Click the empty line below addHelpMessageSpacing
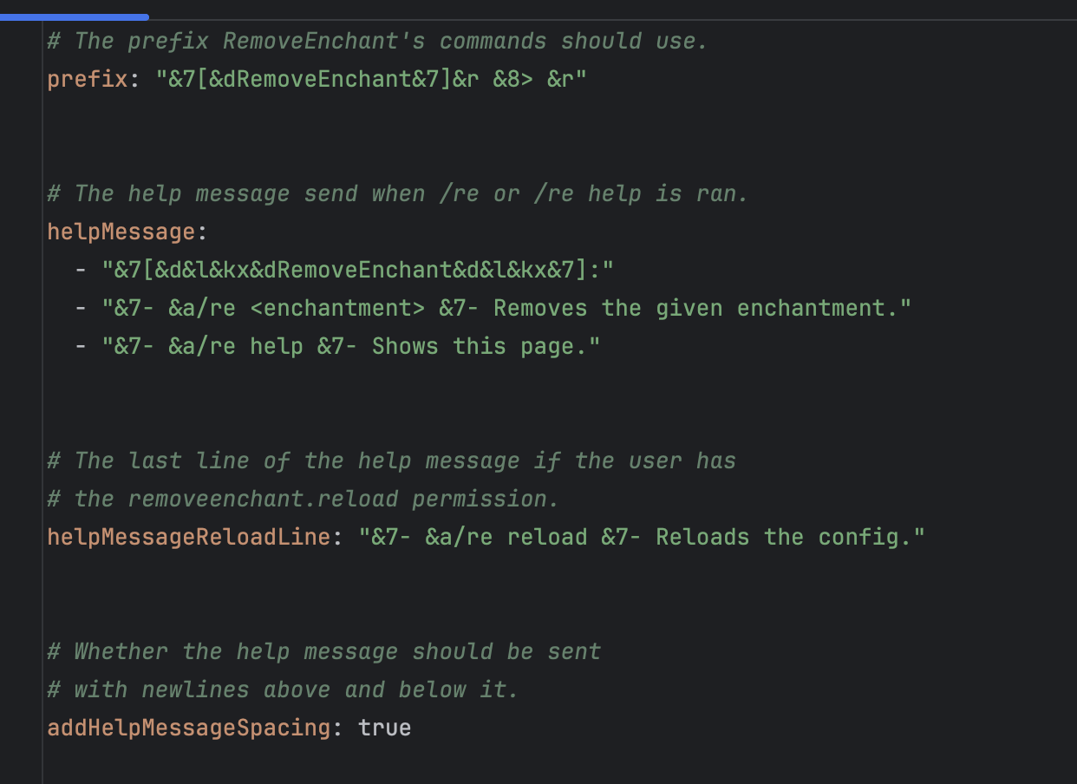 pos(555,766)
